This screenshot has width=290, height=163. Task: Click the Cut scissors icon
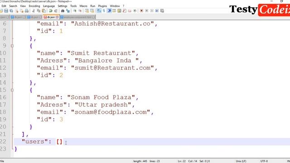tap(34, 11)
